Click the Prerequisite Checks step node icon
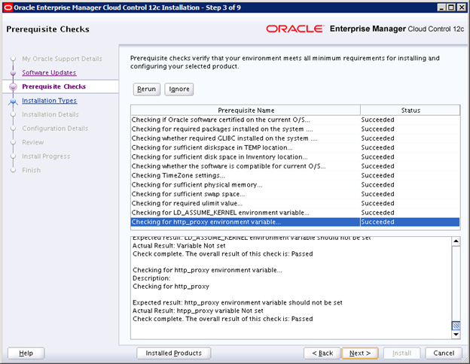The height and width of the screenshot is (364, 470). pyautogui.click(x=13, y=86)
